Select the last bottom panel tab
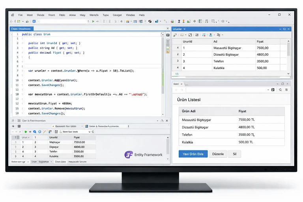 point(77,162)
